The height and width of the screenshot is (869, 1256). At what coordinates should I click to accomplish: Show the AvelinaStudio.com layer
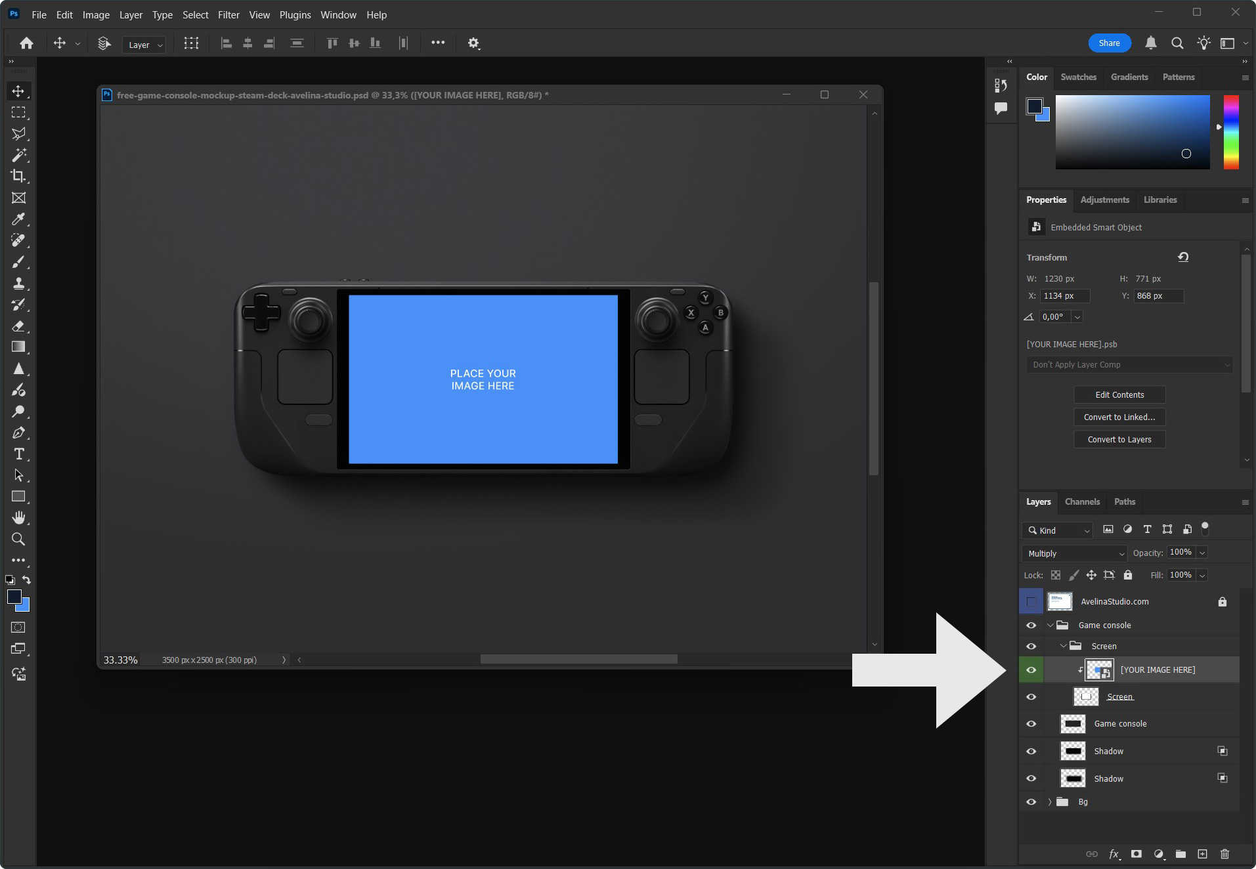point(1031,602)
